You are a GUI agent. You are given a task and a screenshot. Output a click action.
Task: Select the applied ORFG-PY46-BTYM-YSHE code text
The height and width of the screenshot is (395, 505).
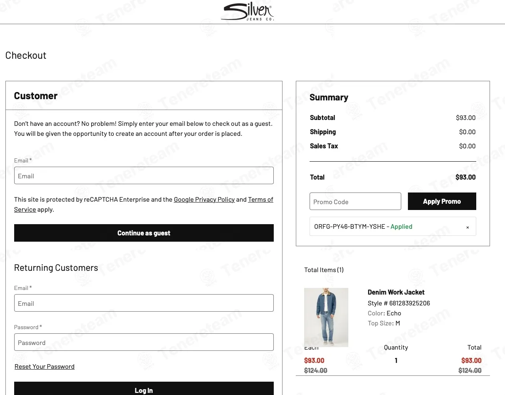350,227
